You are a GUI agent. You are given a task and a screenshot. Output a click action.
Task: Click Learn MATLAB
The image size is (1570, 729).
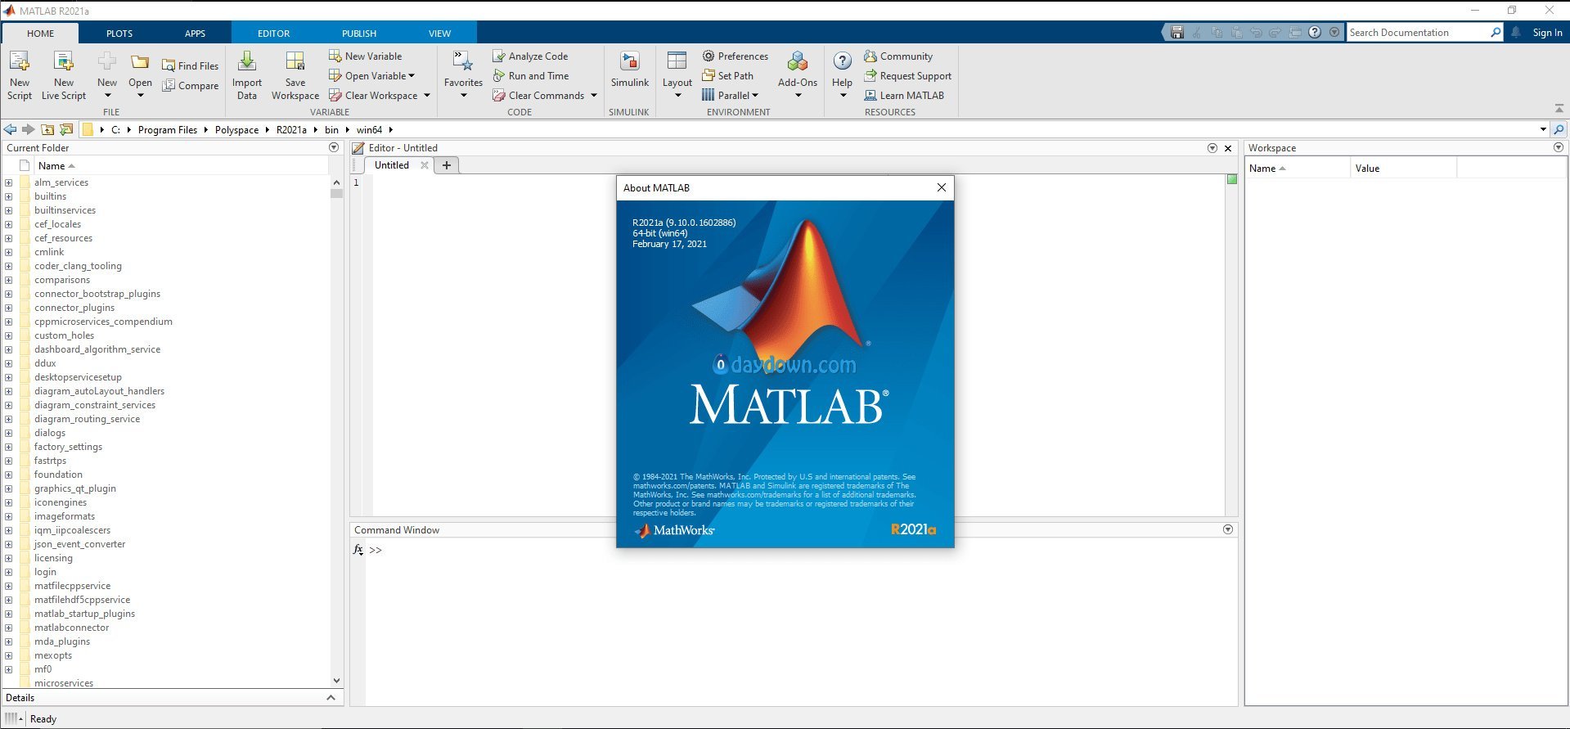tap(904, 95)
